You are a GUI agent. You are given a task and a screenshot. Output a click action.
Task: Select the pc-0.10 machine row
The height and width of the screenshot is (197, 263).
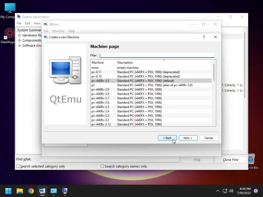click(151, 76)
